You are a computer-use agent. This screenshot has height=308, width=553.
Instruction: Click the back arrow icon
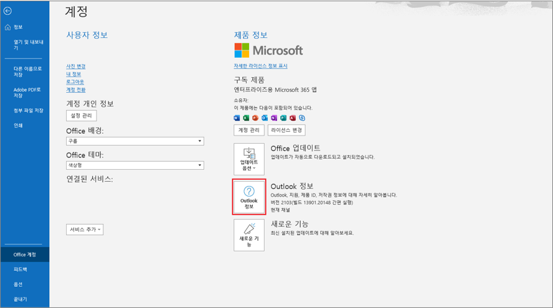coord(7,11)
